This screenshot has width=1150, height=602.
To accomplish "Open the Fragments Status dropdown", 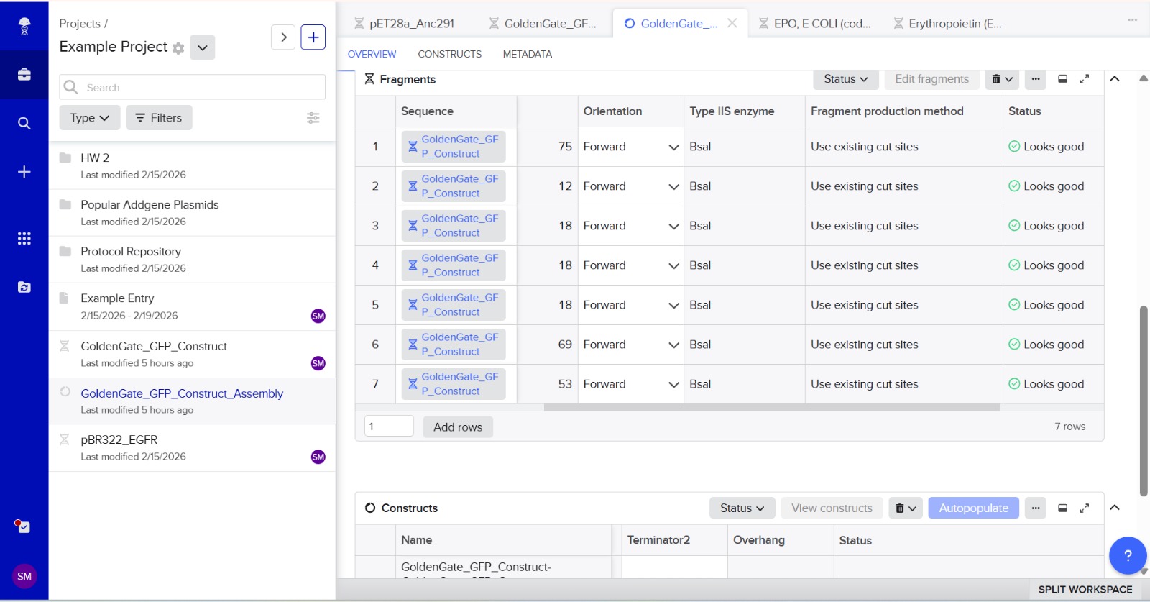I will click(x=845, y=79).
